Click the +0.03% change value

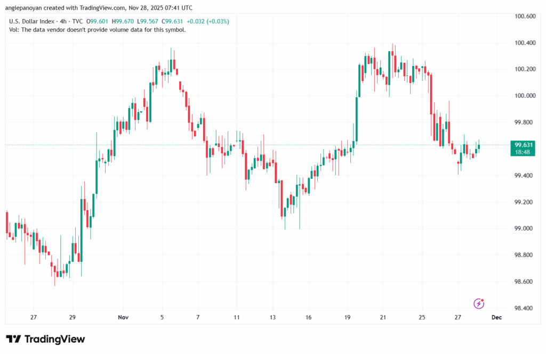[218, 21]
